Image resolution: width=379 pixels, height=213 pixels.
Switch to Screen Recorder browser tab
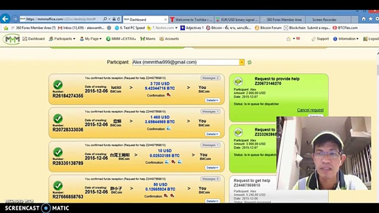[328, 20]
